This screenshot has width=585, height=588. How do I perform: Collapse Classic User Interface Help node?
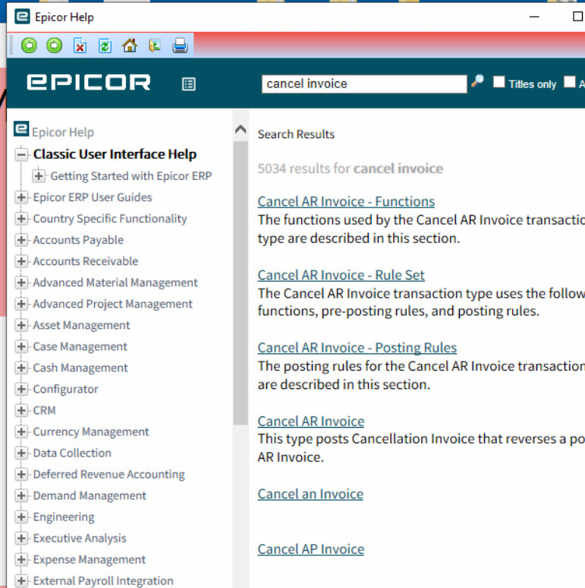(x=21, y=154)
